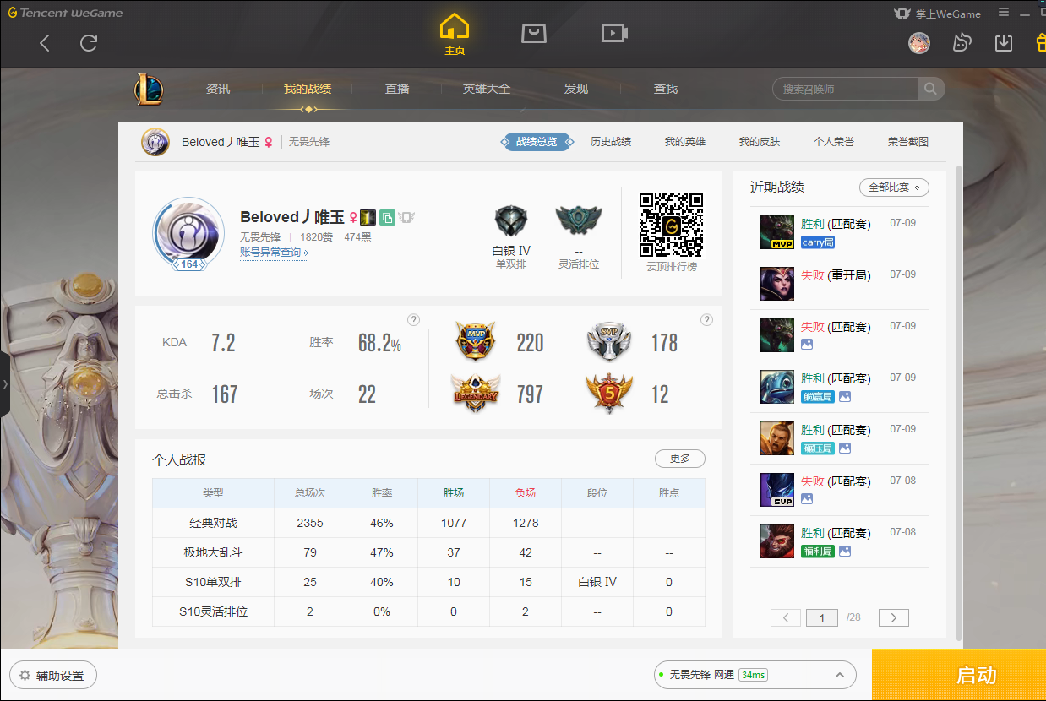The image size is (1046, 701).
Task: Open the download manager icon
Action: (1004, 42)
